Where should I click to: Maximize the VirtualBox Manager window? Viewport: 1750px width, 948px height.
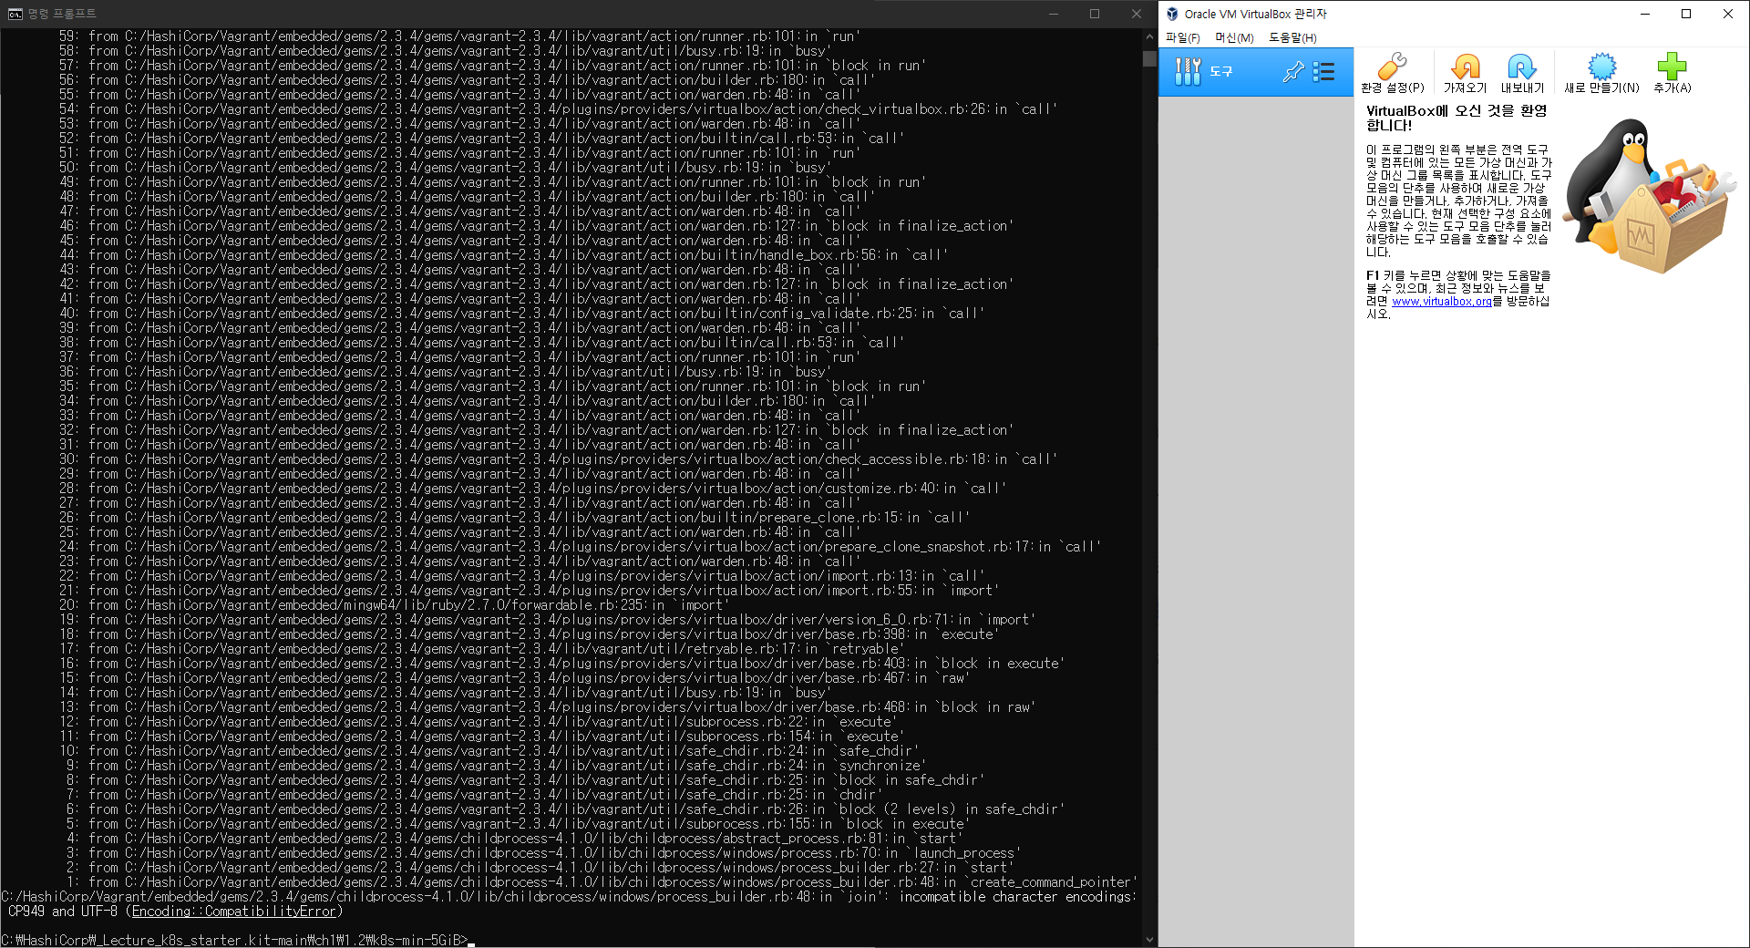click(x=1686, y=14)
